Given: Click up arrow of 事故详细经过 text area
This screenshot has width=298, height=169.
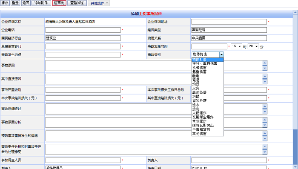Looking at the screenshot, I should (265, 106).
